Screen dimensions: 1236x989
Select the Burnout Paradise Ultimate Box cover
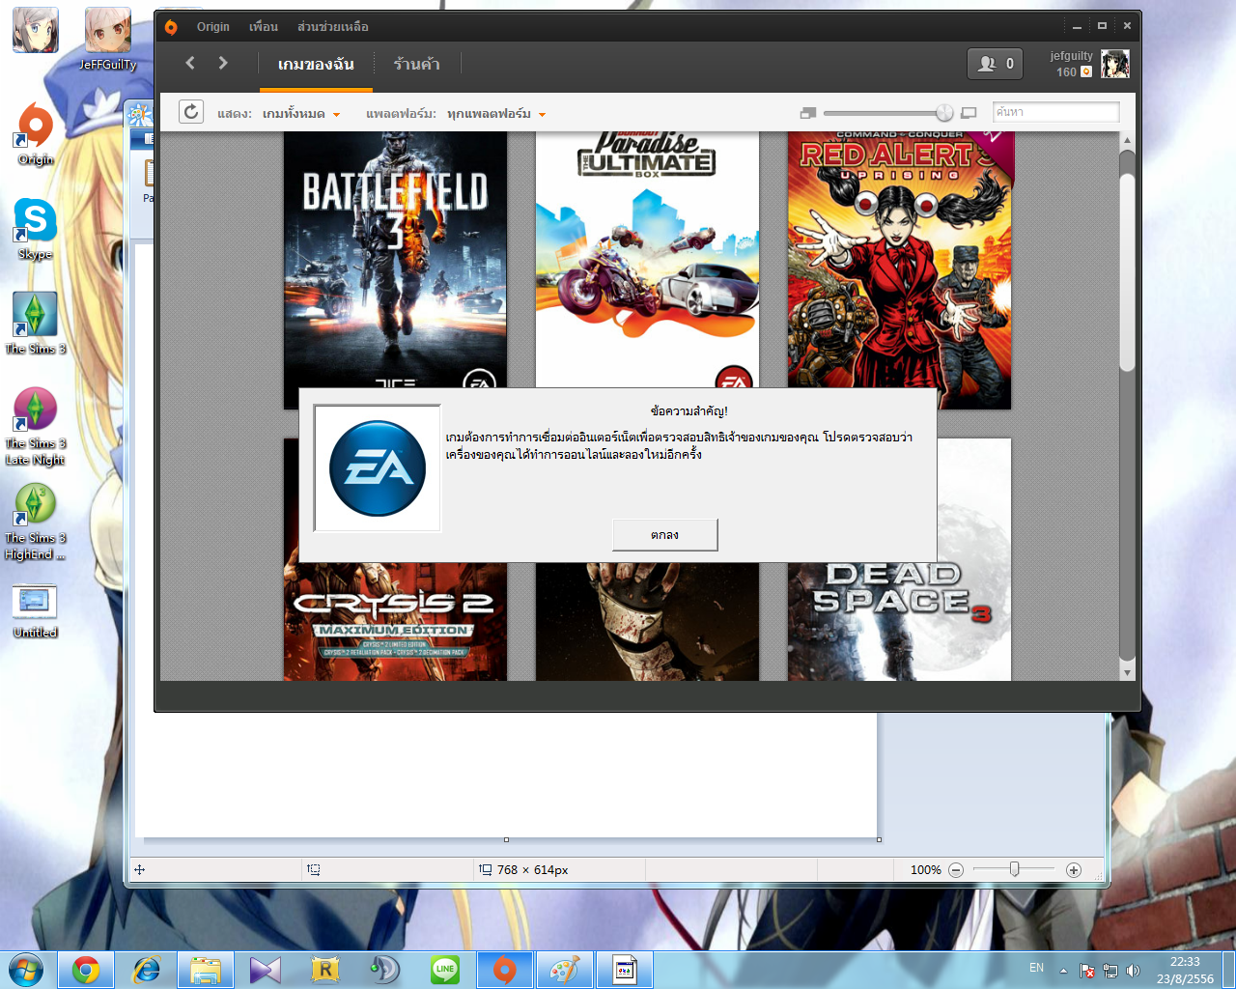click(647, 261)
